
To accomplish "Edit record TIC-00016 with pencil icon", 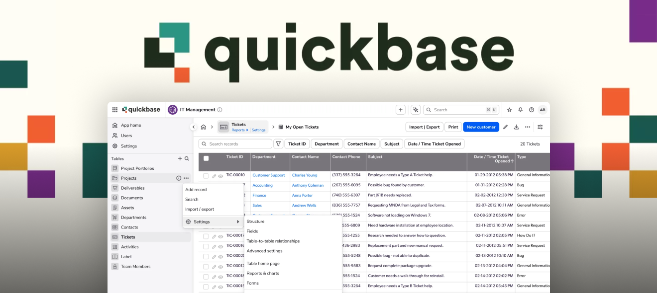I will click(x=214, y=246).
